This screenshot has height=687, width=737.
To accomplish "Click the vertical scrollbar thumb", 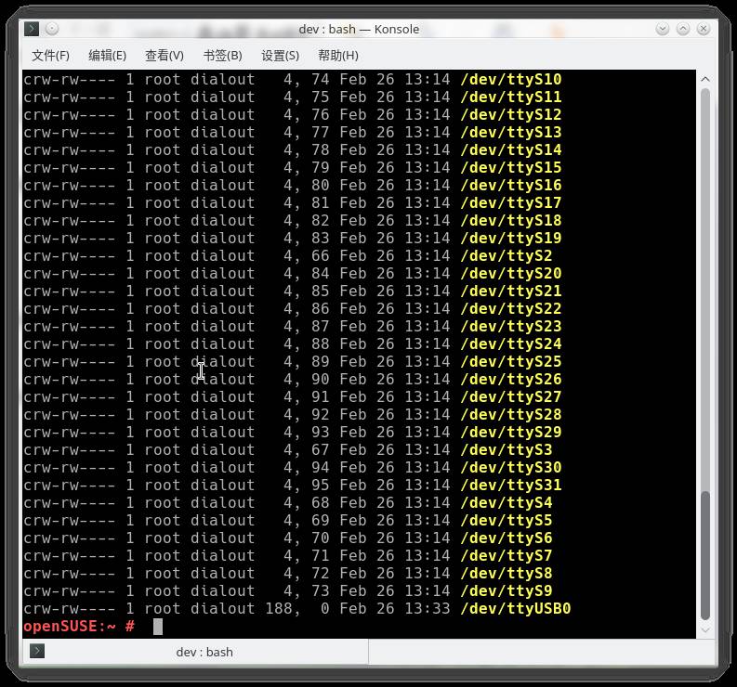I will click(x=705, y=555).
